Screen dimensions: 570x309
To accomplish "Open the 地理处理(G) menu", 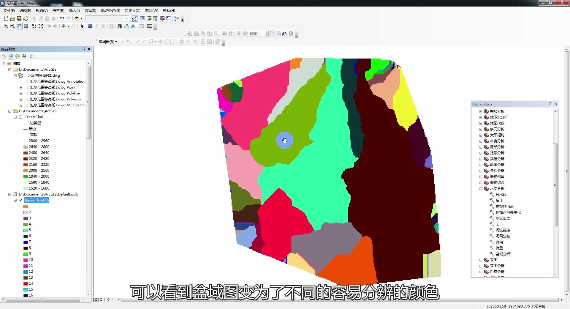I will [110, 10].
